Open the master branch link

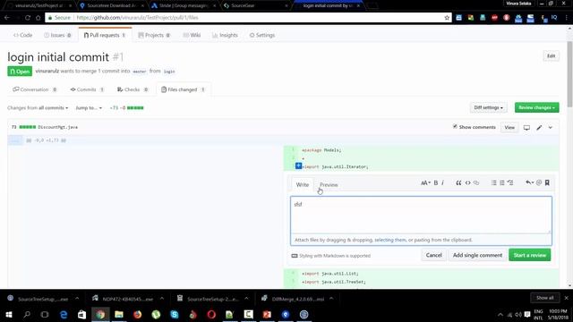[x=140, y=72]
